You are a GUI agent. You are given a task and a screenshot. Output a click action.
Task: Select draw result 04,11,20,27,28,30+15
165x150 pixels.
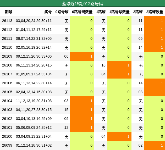pyautogui.click(x=34, y=110)
